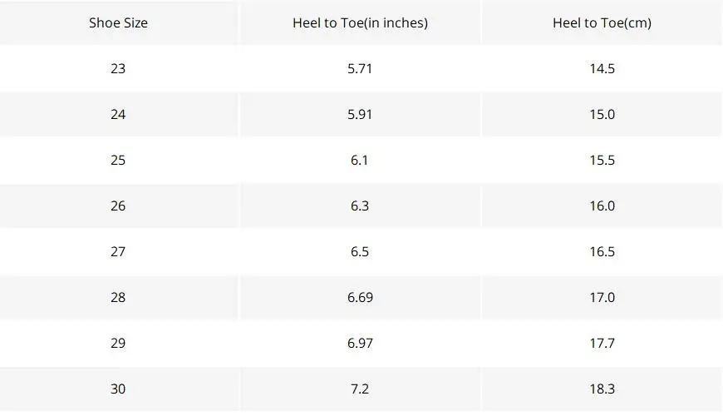Image resolution: width=723 pixels, height=416 pixels.
Task: Click the 5.71 inches value
Action: (x=360, y=68)
